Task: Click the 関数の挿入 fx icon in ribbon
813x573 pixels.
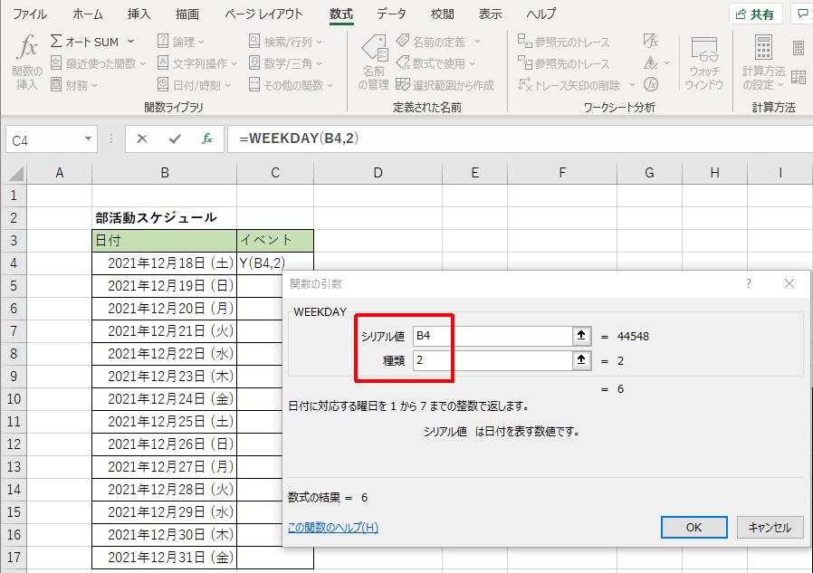Action: [x=27, y=63]
